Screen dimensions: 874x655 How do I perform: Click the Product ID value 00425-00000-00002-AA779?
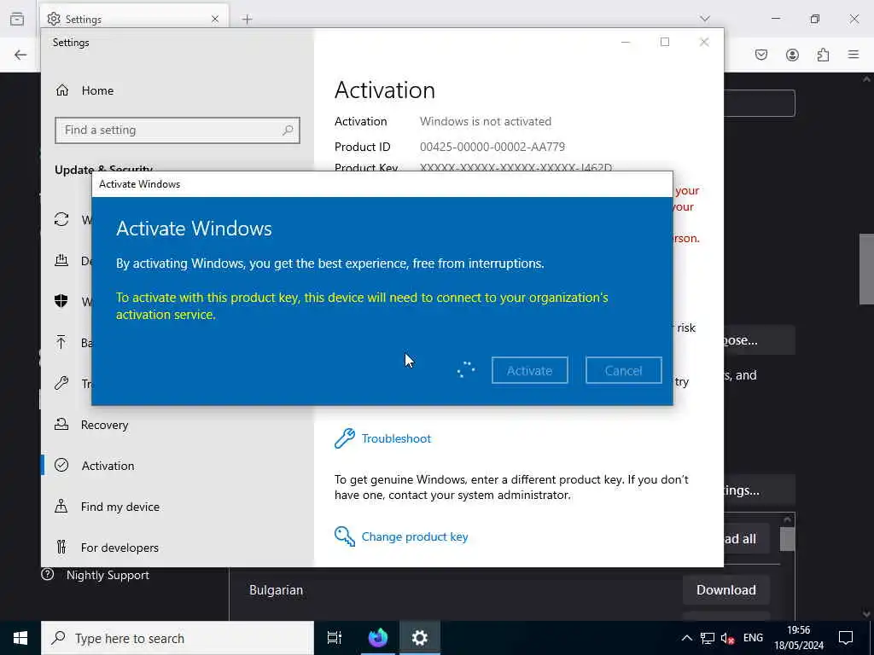pos(492,147)
